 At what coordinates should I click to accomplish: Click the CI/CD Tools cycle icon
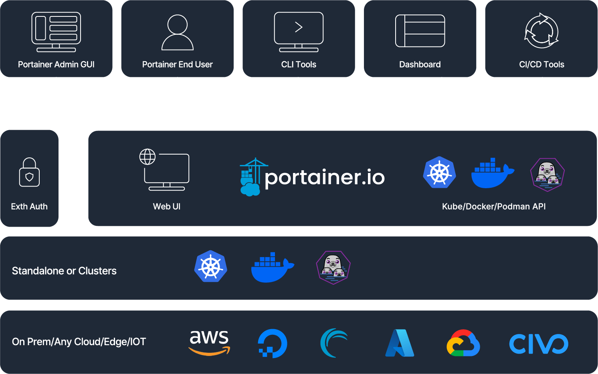pos(541,31)
